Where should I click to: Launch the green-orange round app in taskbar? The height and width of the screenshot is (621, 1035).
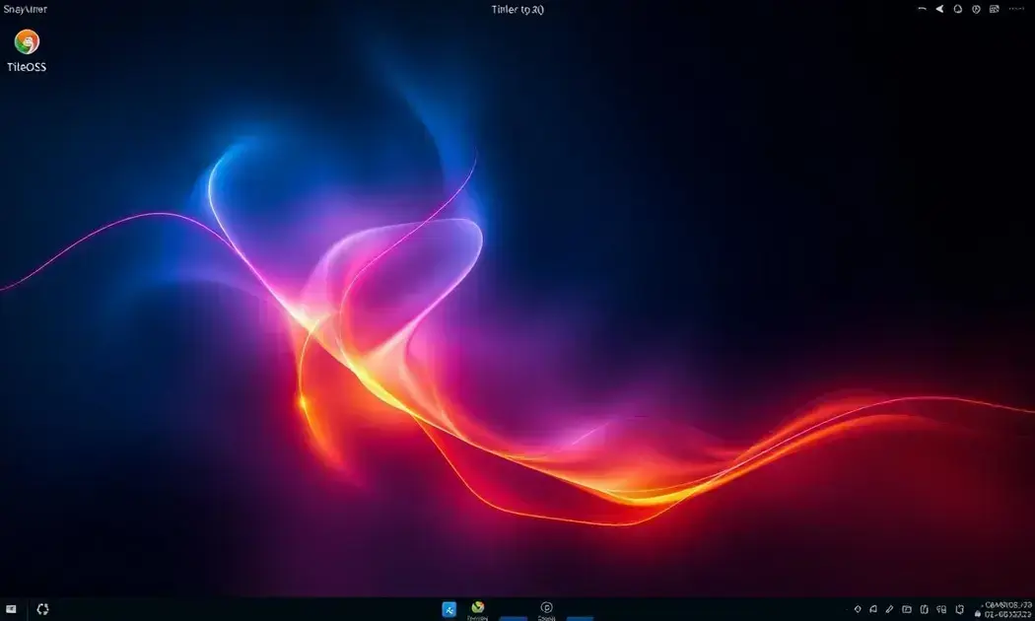[478, 607]
